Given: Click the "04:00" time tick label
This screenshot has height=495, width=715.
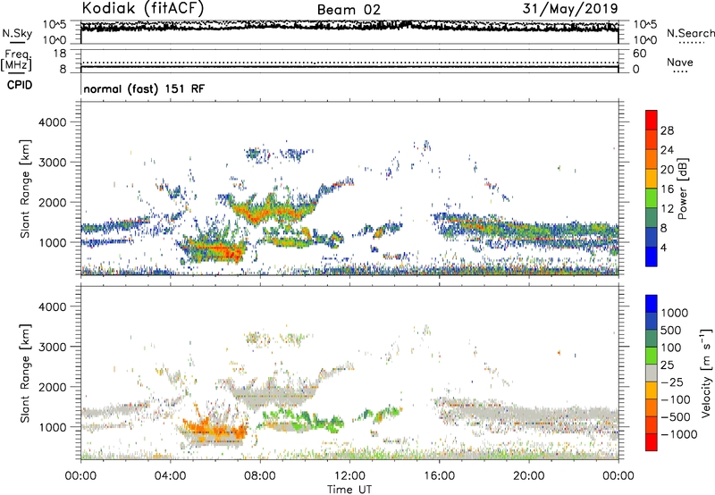Looking at the screenshot, I should click(x=170, y=476).
